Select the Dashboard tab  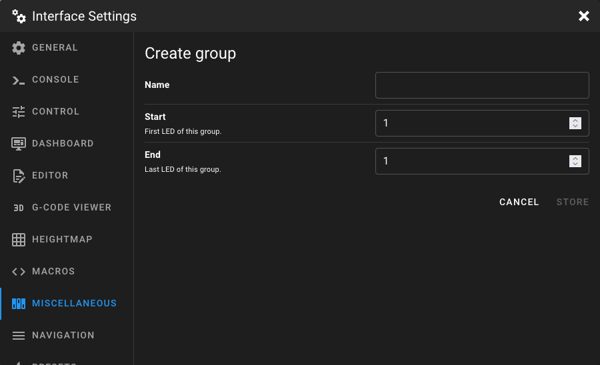tap(67, 144)
